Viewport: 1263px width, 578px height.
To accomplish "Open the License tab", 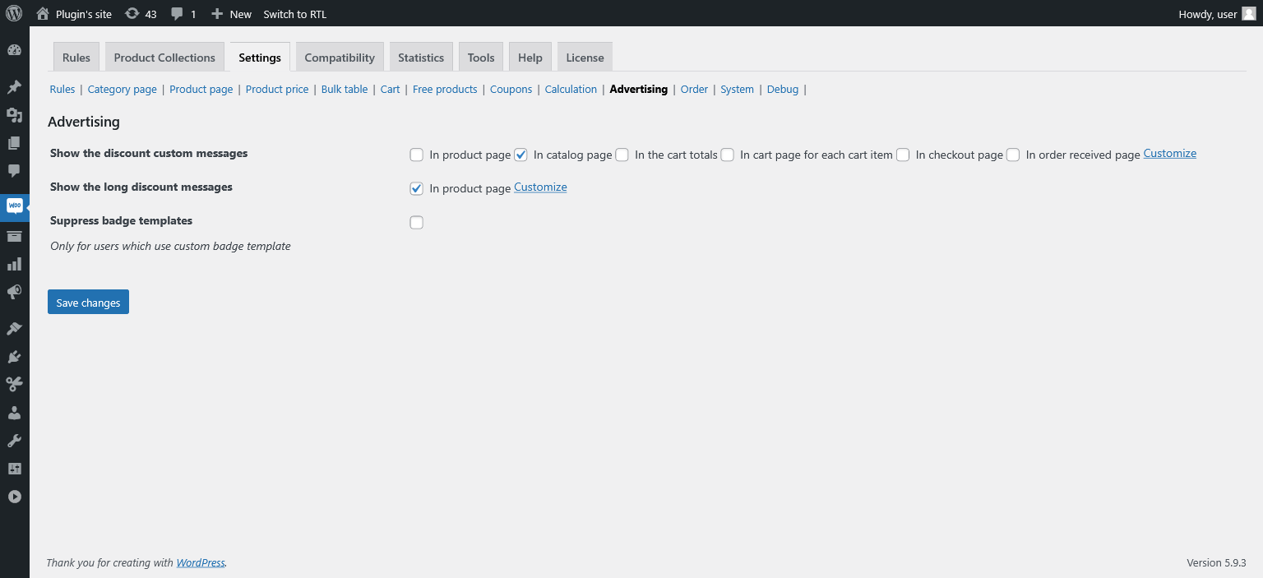I will [585, 58].
